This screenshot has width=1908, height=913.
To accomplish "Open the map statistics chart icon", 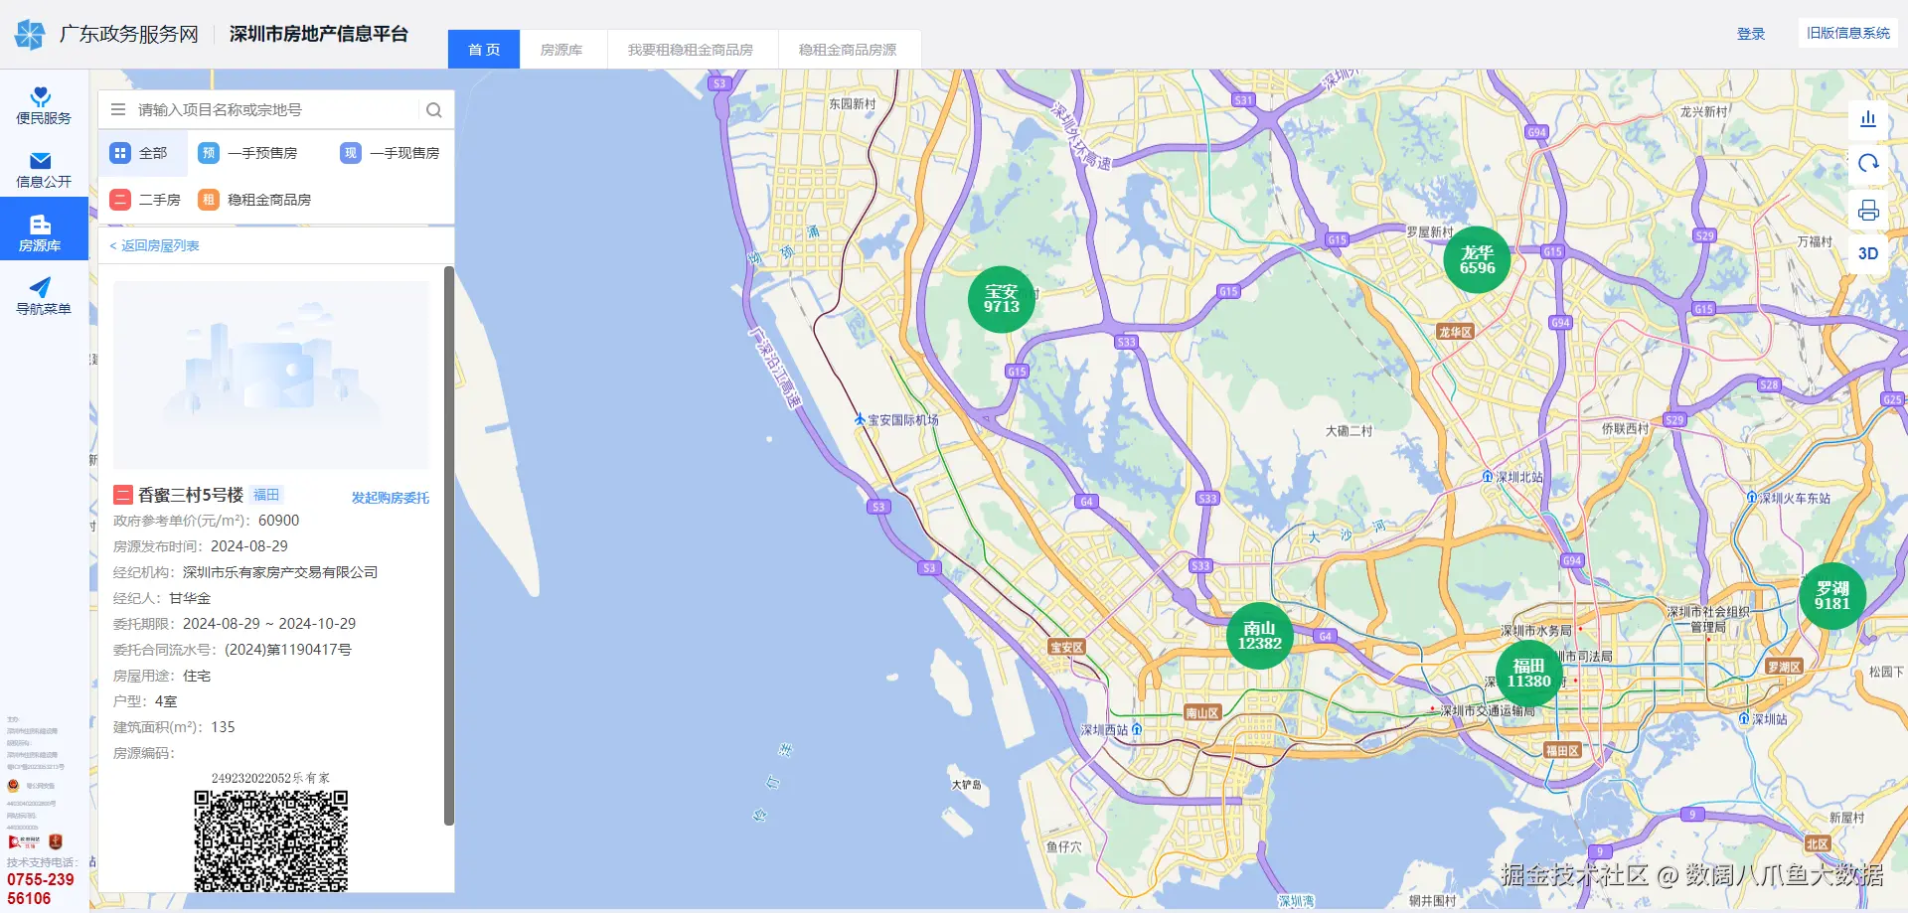I will coord(1868,118).
